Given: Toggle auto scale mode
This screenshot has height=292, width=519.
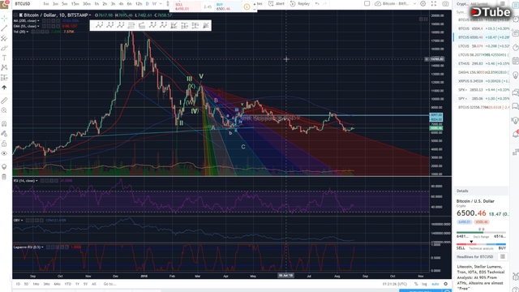Looking at the screenshot, I should click(x=435, y=284).
